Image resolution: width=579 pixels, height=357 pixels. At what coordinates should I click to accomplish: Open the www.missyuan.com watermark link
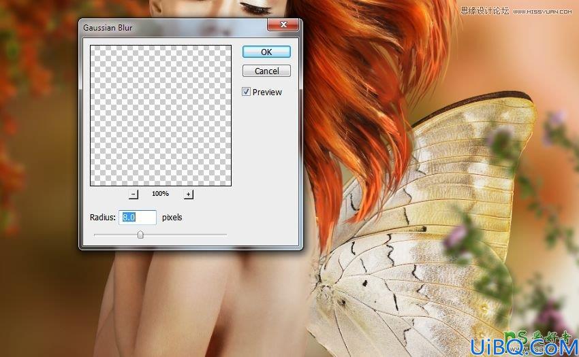pyautogui.click(x=542, y=12)
